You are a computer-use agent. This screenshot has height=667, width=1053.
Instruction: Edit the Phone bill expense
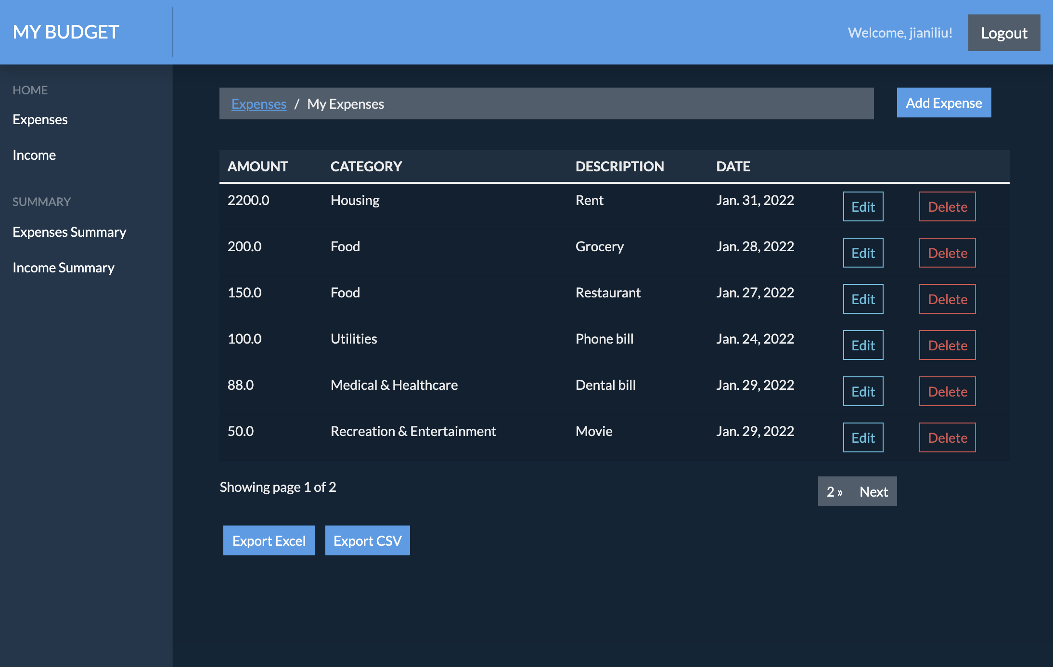pos(862,346)
